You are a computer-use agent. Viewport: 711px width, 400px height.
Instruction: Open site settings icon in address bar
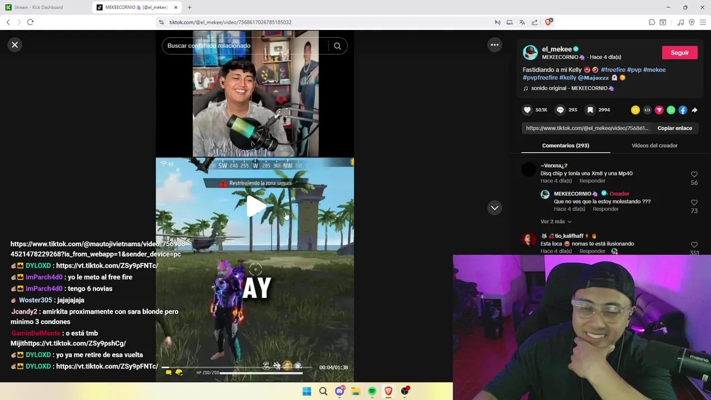[161, 22]
